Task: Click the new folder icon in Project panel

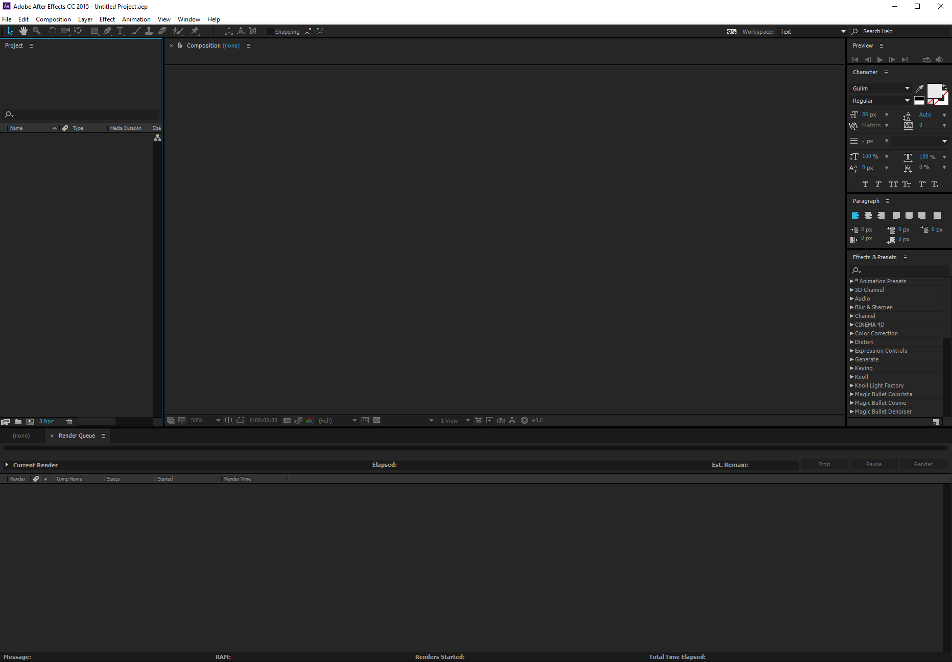Action: [x=18, y=422]
